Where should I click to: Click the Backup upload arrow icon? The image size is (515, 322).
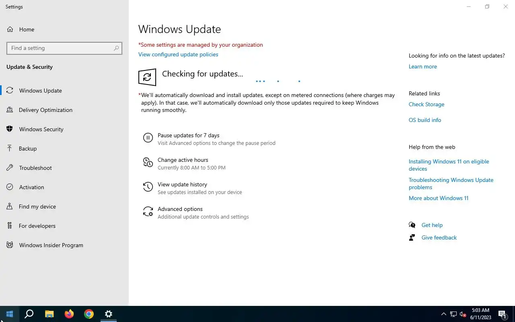tap(10, 149)
